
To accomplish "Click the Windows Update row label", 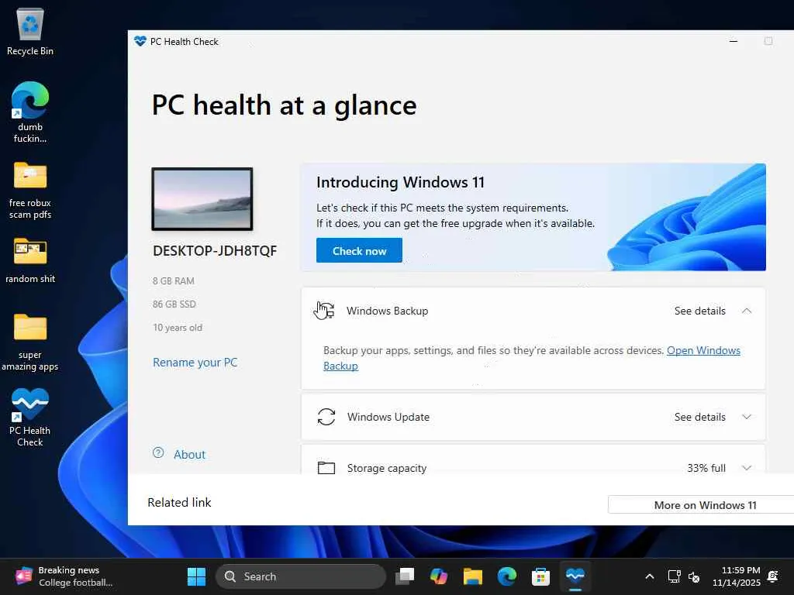I will click(388, 417).
